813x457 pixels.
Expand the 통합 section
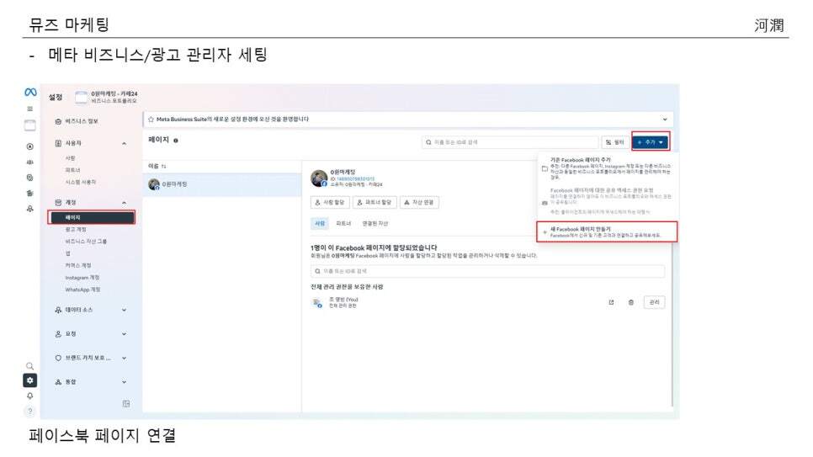pos(124,382)
